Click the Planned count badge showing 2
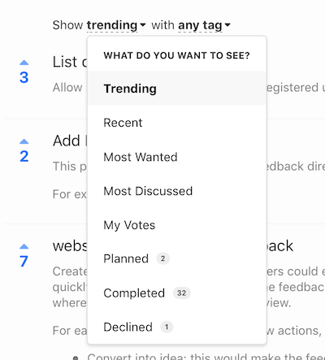Image resolution: width=325 pixels, height=360 pixels. point(162,258)
